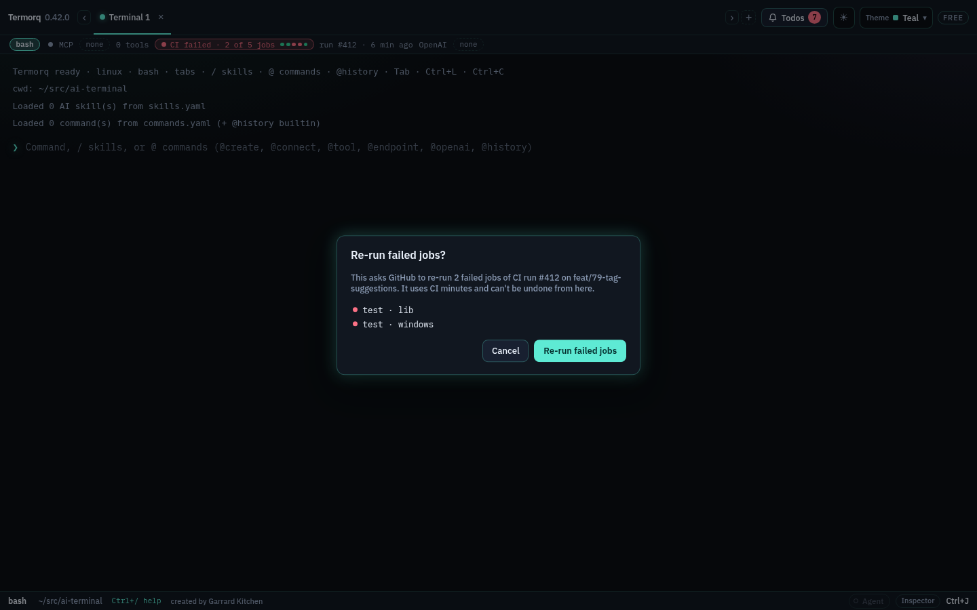The height and width of the screenshot is (610, 977).
Task: Click 'bash' label in bottom status bar
Action: [18, 601]
